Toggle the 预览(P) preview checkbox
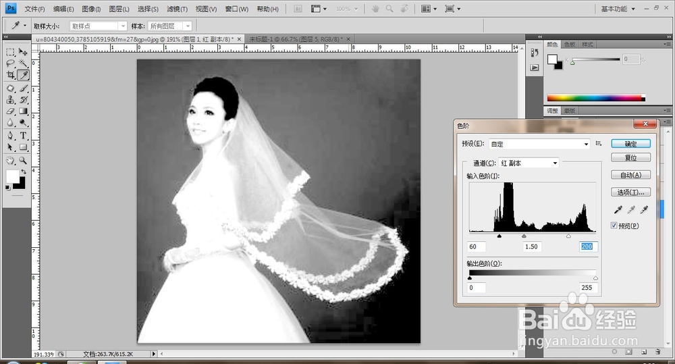Image resolution: width=675 pixels, height=364 pixels. [x=614, y=226]
